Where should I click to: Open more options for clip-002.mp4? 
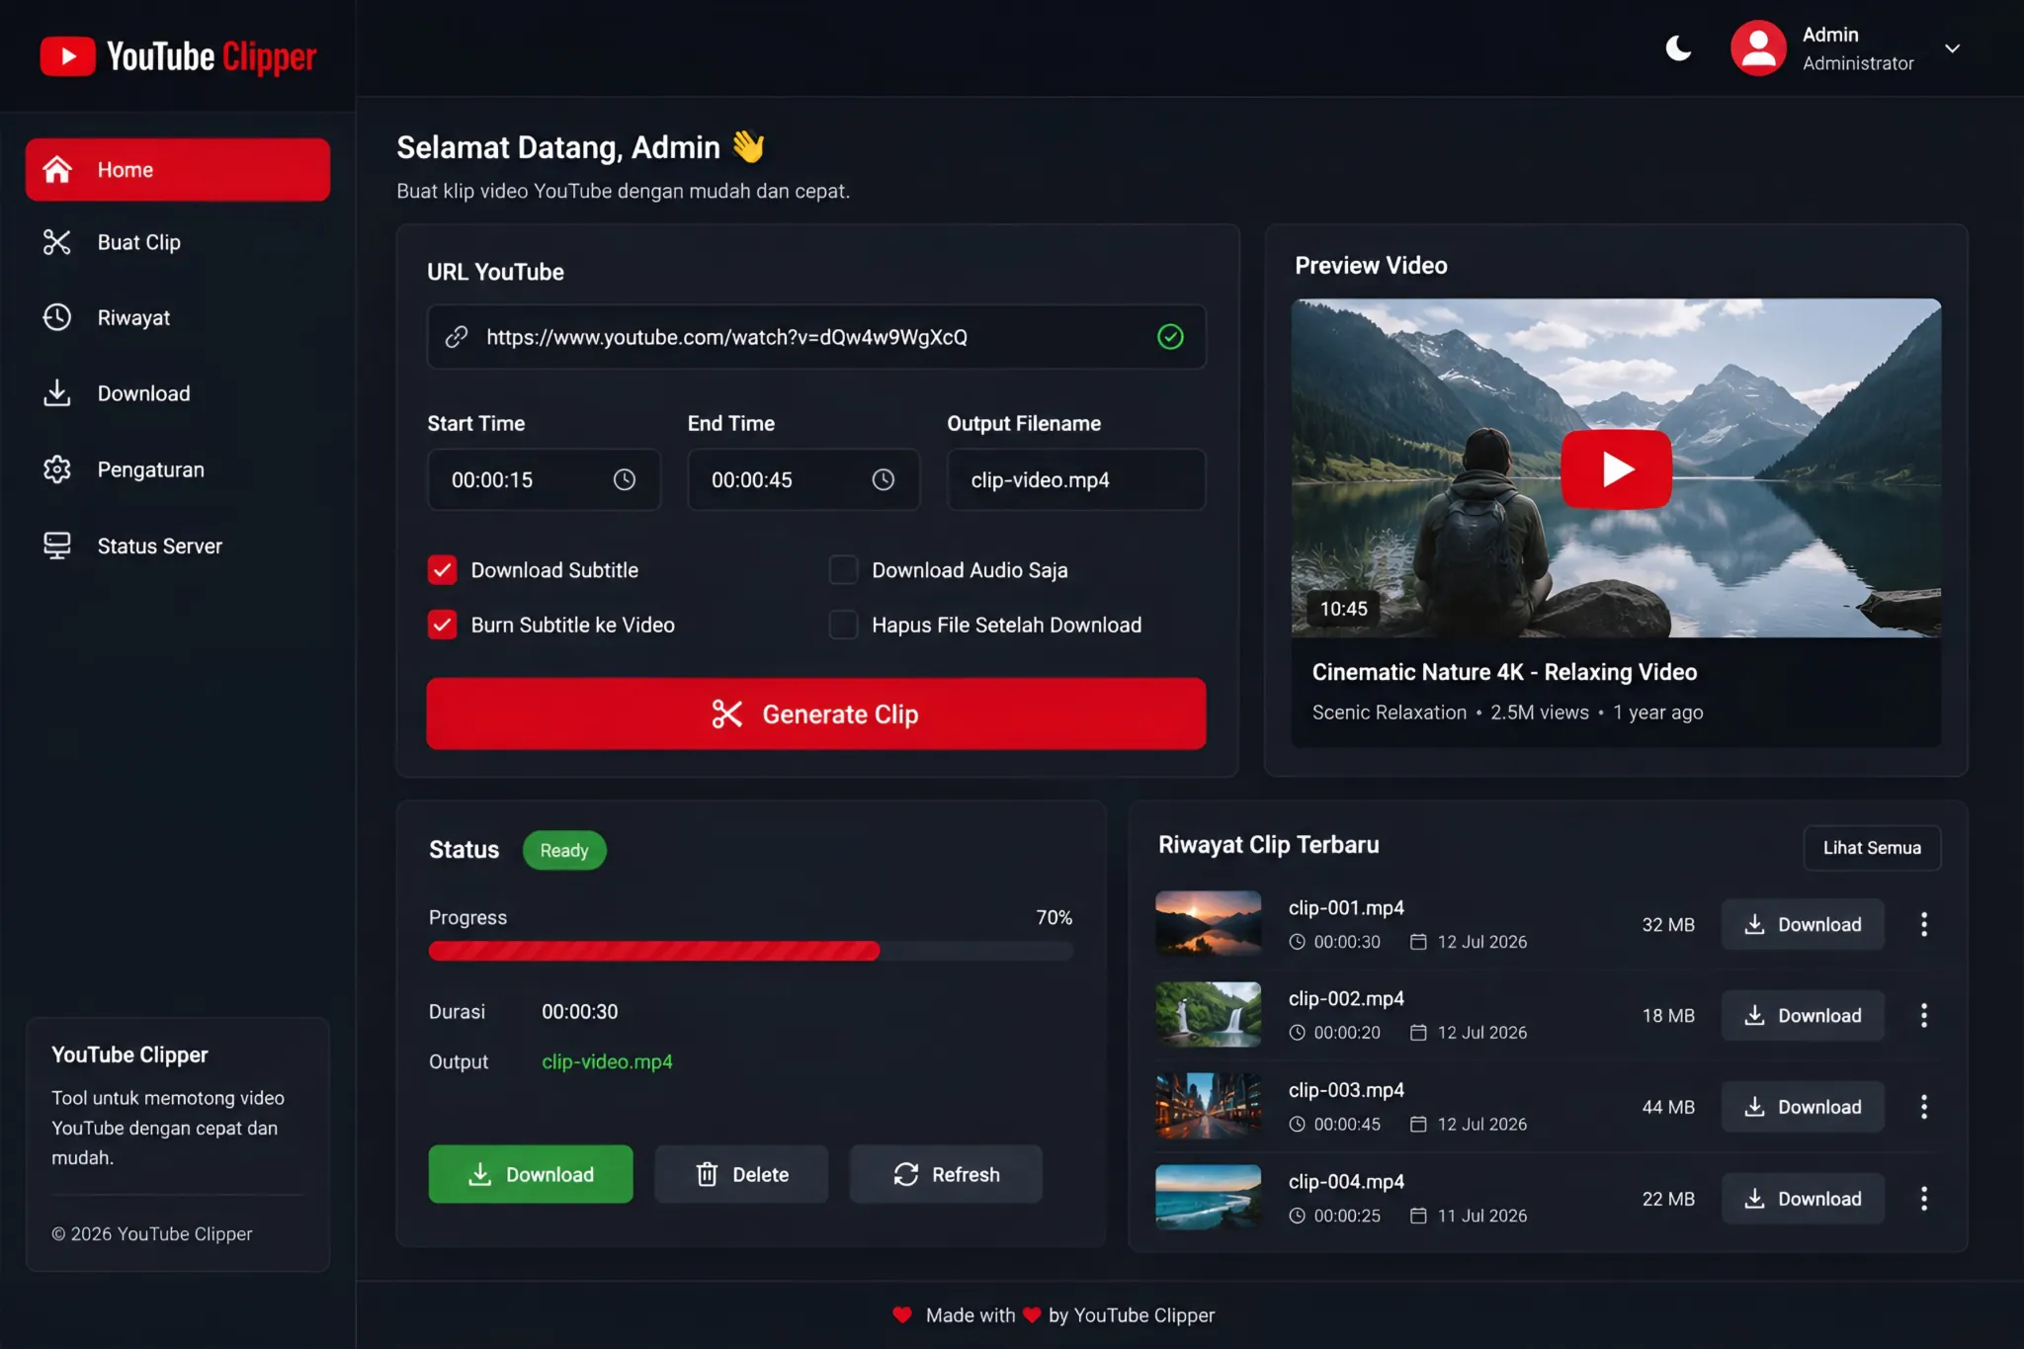coord(1923,1016)
